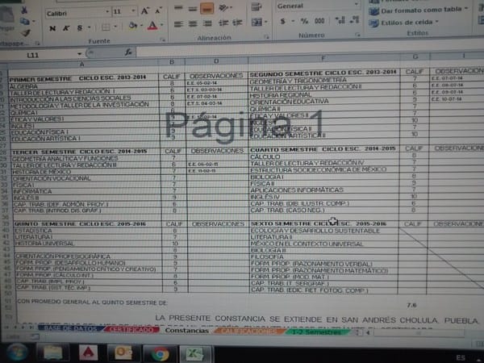The height and width of the screenshot is (363, 484).
Task: Select the Constancias sheet tab
Action: (186, 330)
